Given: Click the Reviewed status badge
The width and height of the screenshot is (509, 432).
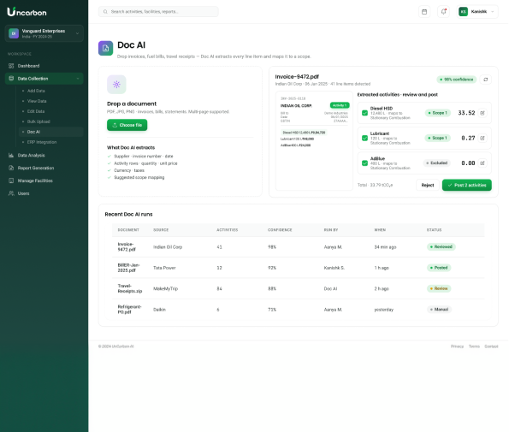Looking at the screenshot, I should coord(441,247).
